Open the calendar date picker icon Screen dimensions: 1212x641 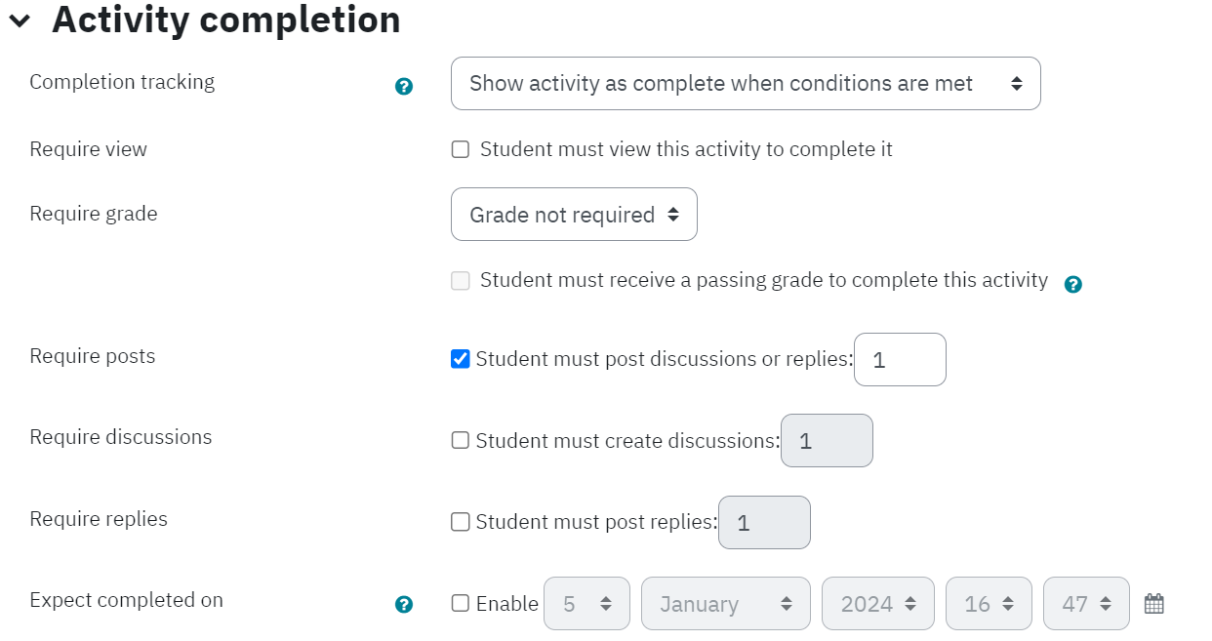1154,604
